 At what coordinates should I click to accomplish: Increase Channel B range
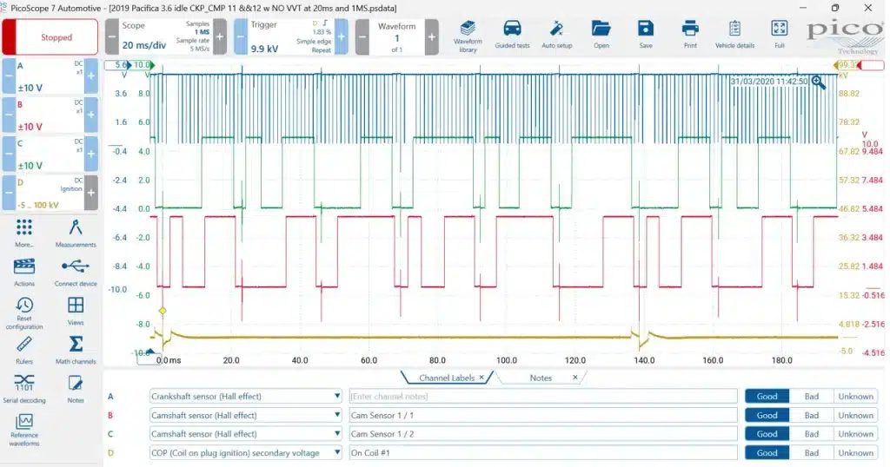(90, 115)
